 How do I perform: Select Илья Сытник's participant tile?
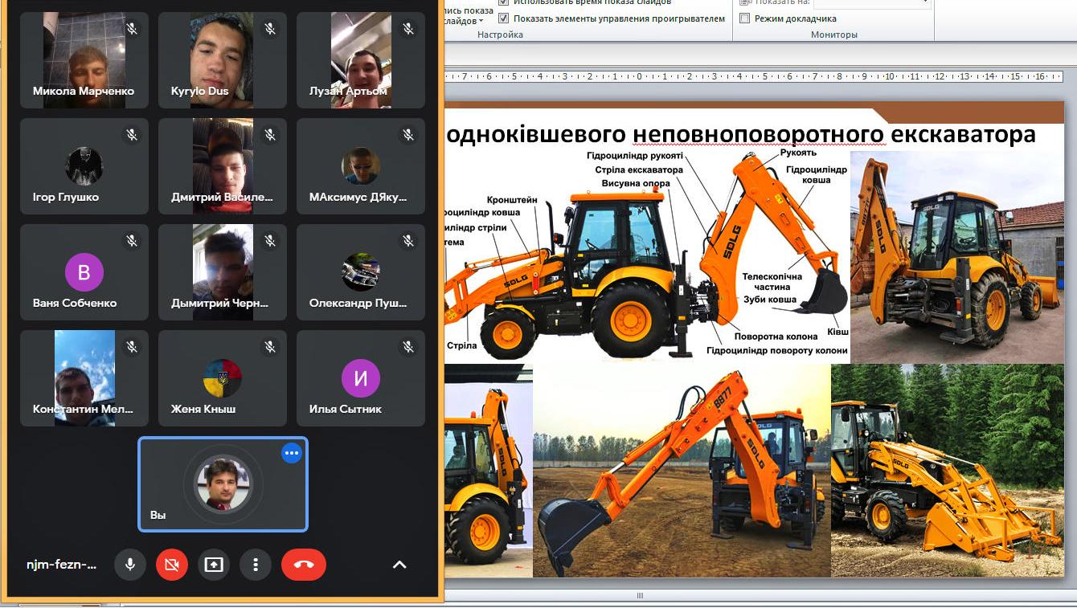(x=361, y=378)
